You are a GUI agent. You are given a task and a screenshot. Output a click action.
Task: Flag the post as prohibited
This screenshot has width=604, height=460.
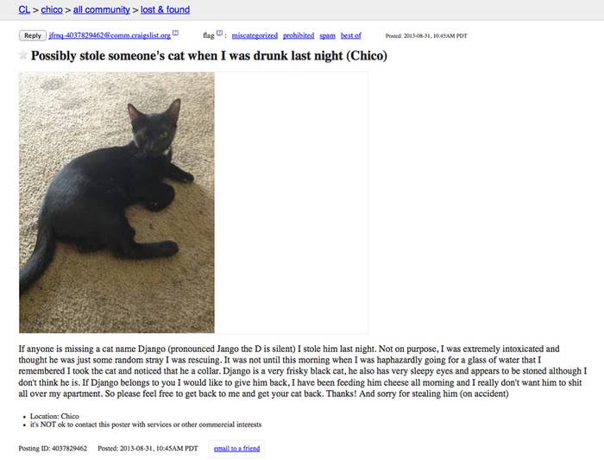(299, 35)
